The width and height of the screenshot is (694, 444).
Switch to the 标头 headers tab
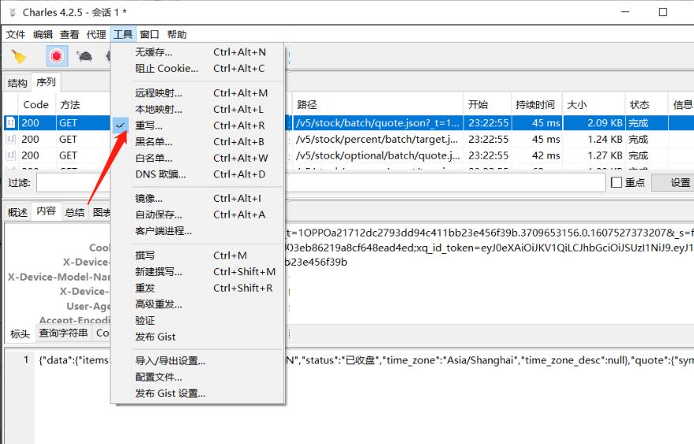(x=20, y=334)
